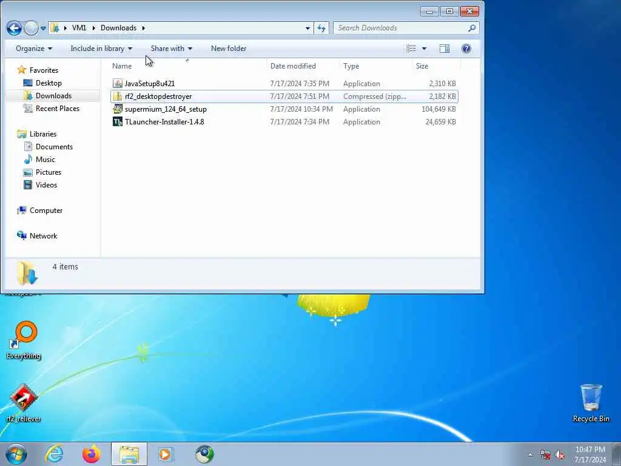Open the Music library

click(x=45, y=160)
